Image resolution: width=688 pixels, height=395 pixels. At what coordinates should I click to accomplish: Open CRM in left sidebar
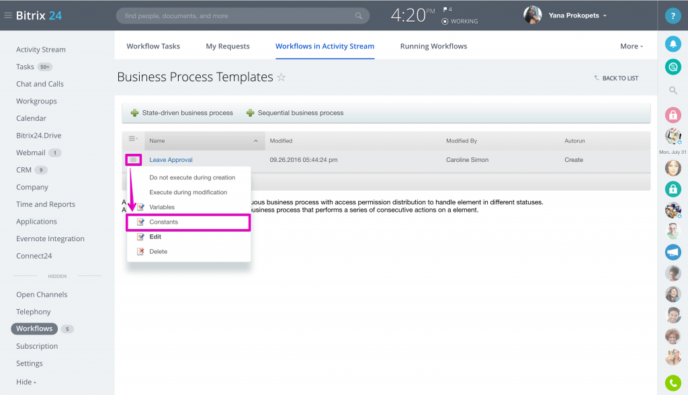[24, 170]
